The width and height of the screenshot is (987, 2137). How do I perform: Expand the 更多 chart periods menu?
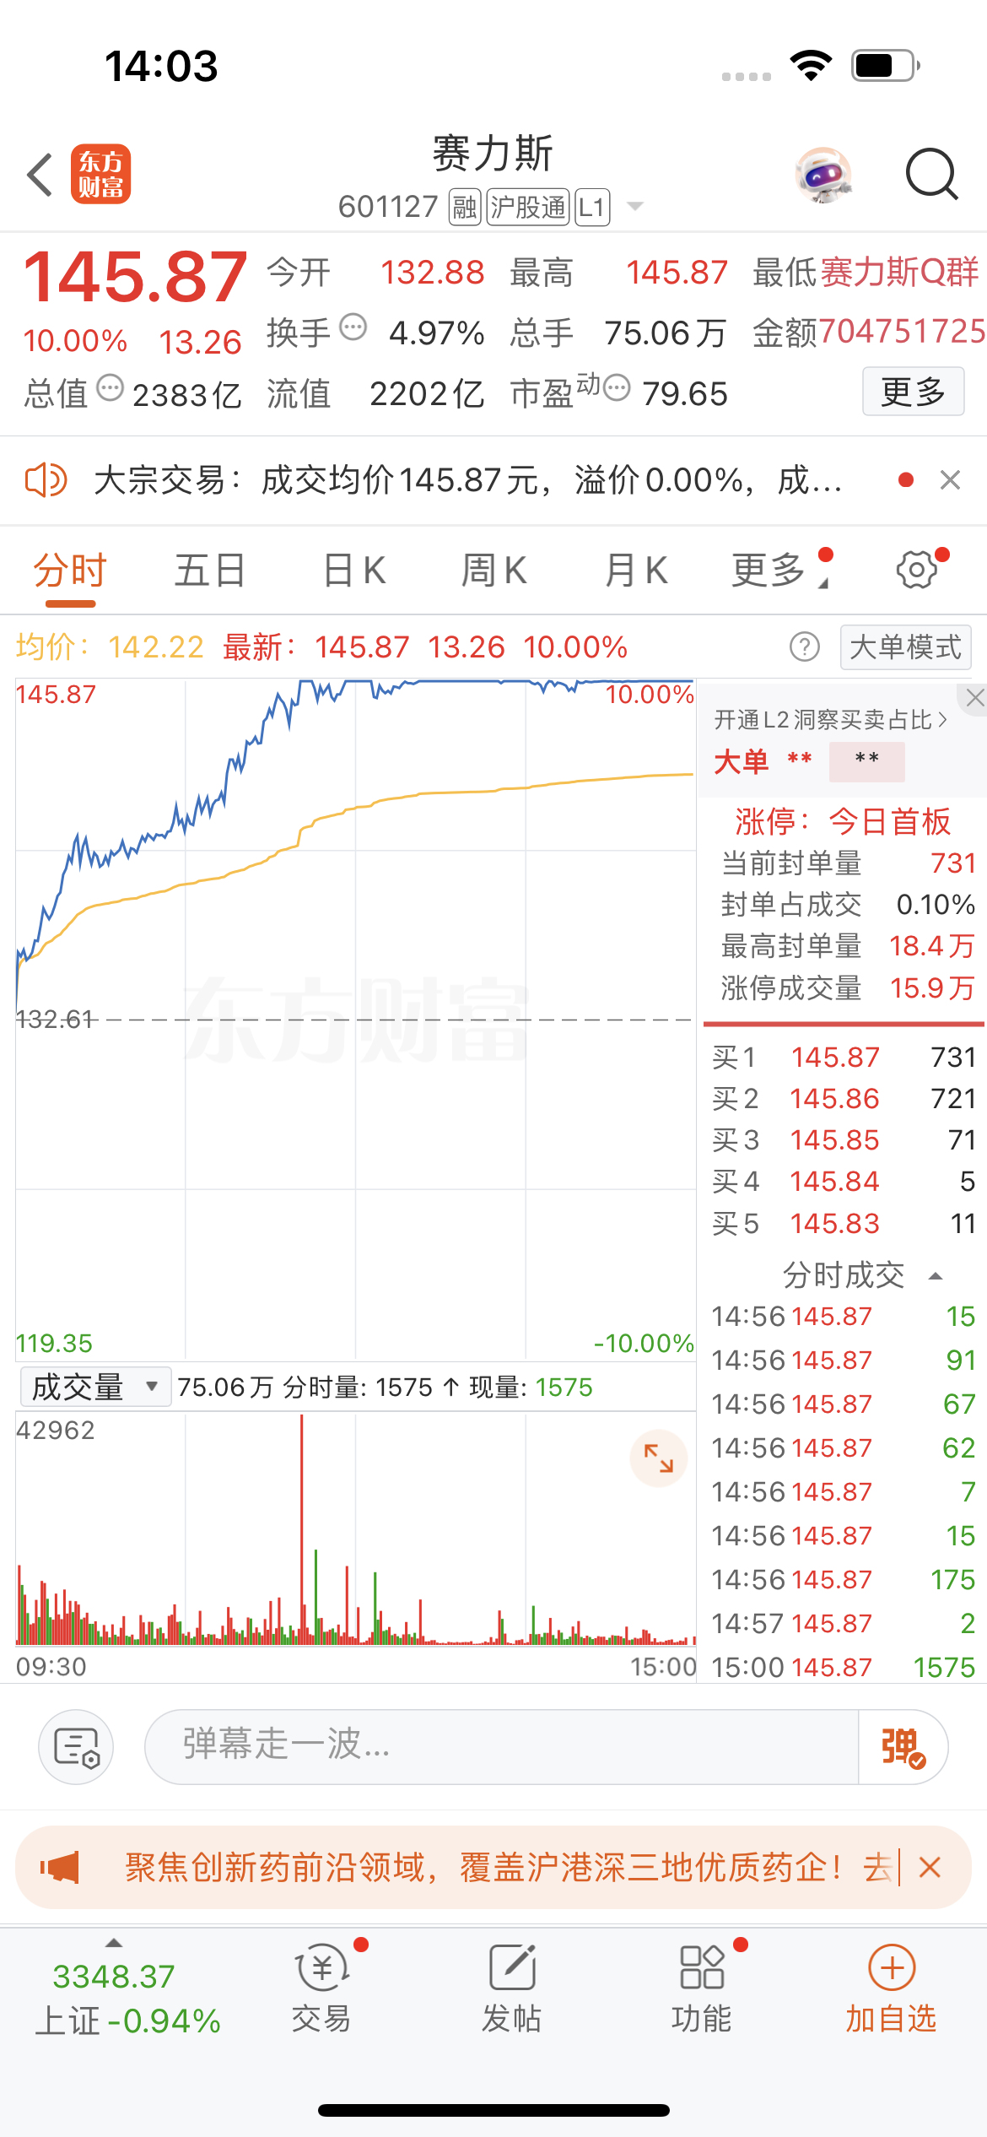pyautogui.click(x=779, y=571)
